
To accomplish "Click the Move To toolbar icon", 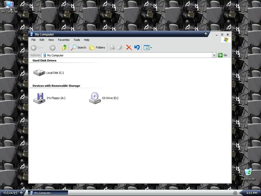I will tap(112, 47).
